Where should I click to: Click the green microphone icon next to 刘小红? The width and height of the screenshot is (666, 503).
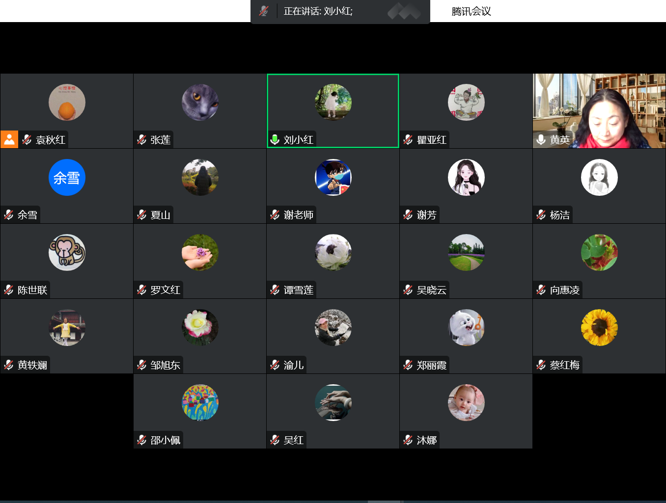(x=275, y=140)
